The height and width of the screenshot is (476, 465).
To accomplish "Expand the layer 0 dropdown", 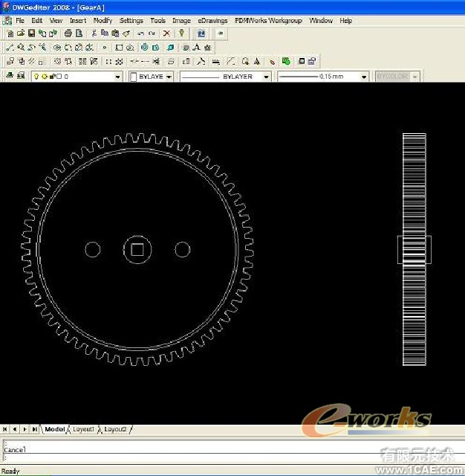I will pos(117,77).
